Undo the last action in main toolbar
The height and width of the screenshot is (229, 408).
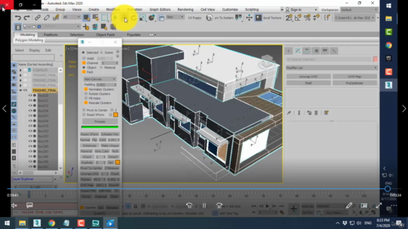[18, 18]
